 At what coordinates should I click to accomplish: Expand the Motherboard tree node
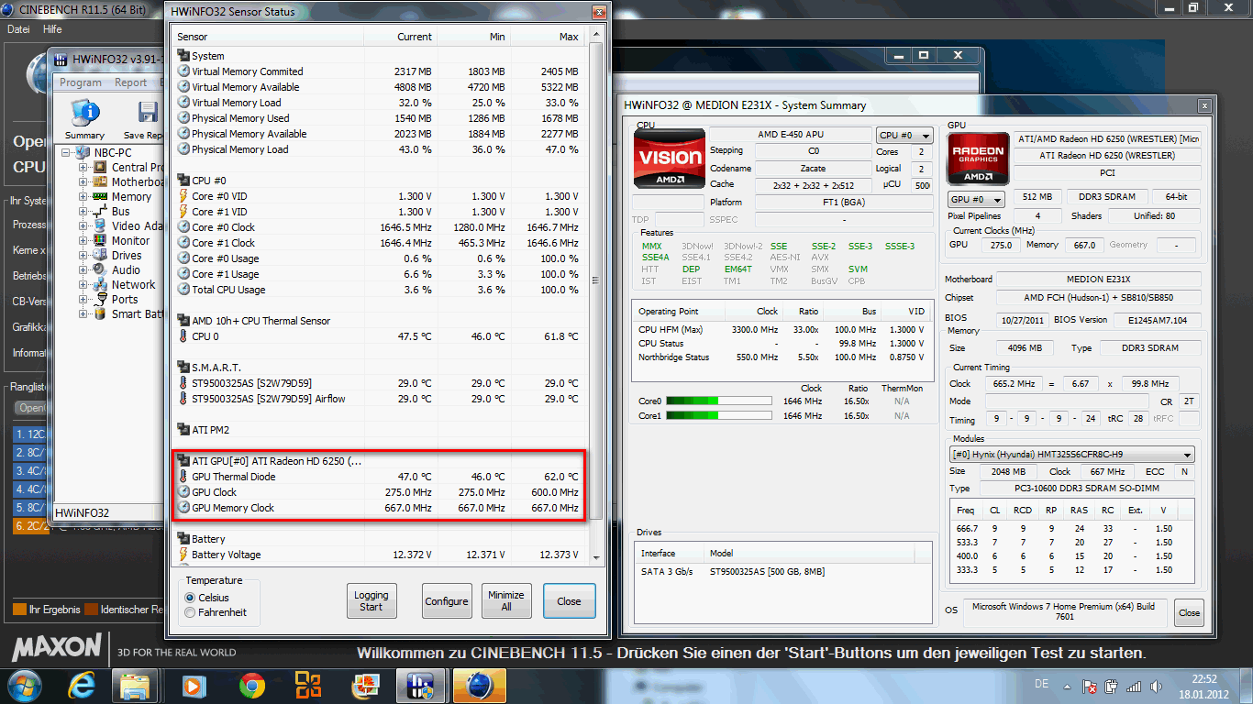click(83, 182)
